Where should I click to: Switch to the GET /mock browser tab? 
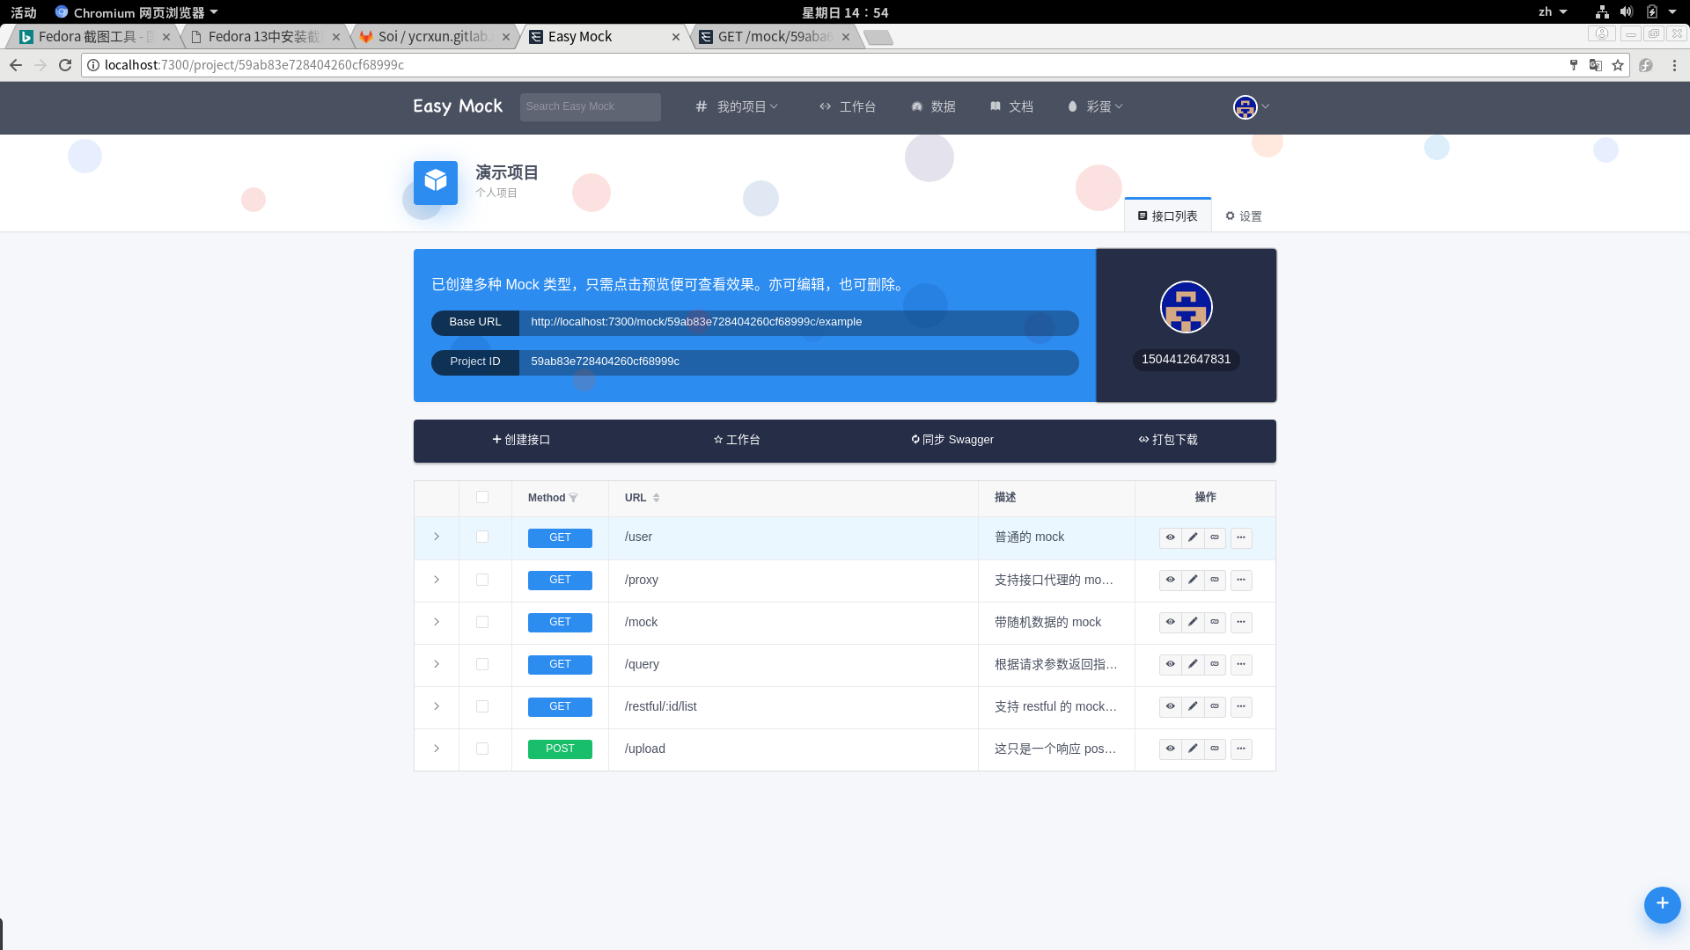coord(775,37)
